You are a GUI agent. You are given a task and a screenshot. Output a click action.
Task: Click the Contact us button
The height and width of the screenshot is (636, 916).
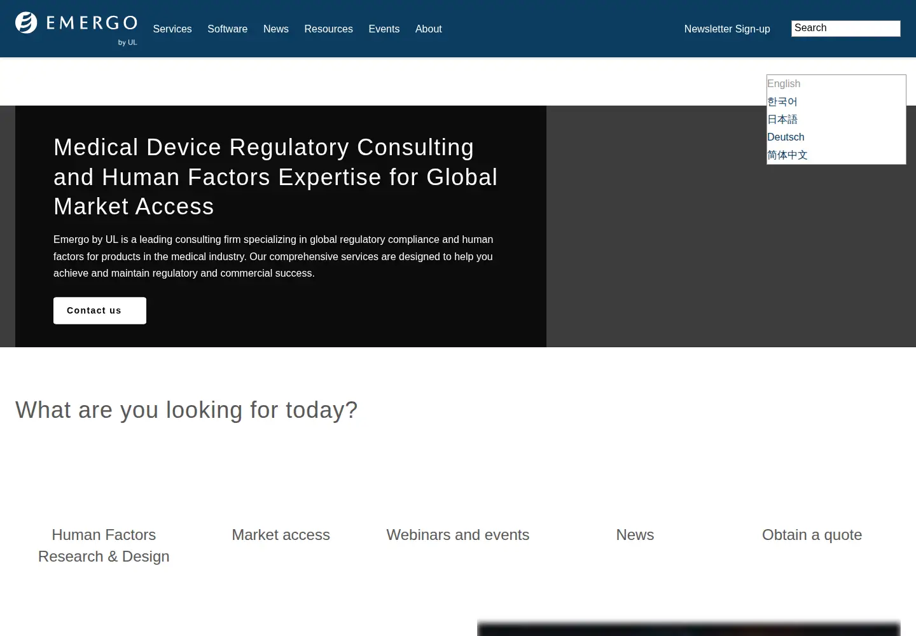coord(100,310)
